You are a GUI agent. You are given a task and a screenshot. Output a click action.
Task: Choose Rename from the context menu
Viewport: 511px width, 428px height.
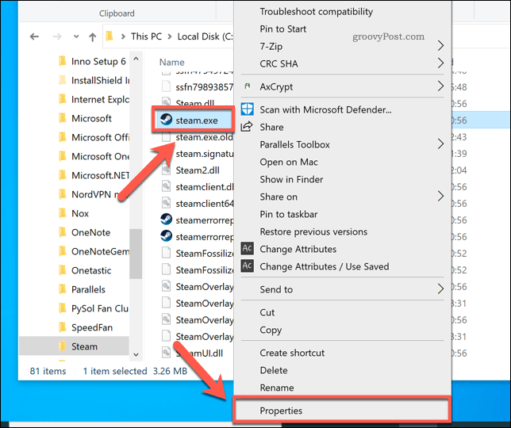point(277,388)
